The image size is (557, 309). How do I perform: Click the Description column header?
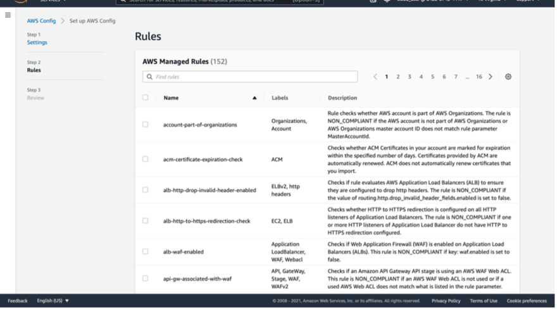click(x=342, y=98)
